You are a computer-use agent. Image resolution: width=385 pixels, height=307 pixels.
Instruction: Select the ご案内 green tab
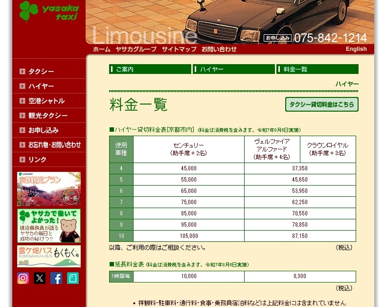pyautogui.click(x=150, y=69)
